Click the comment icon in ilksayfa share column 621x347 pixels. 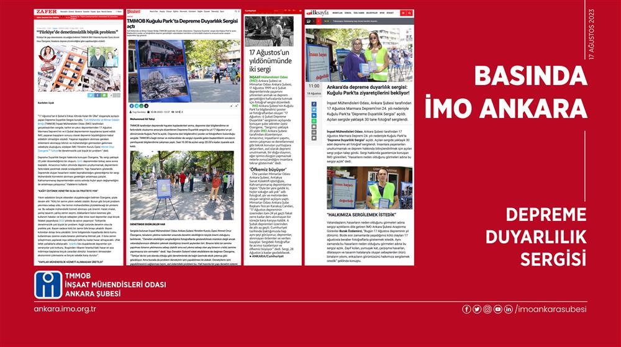pyautogui.click(x=314, y=138)
